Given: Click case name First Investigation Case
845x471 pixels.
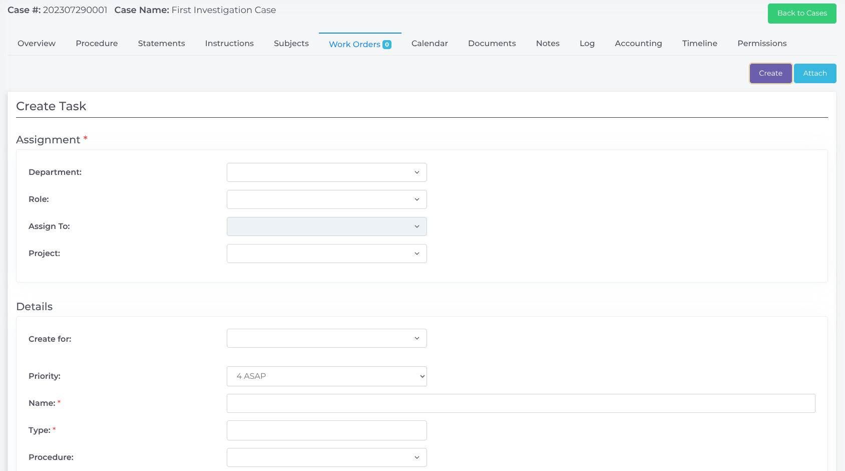Looking at the screenshot, I should 224,10.
